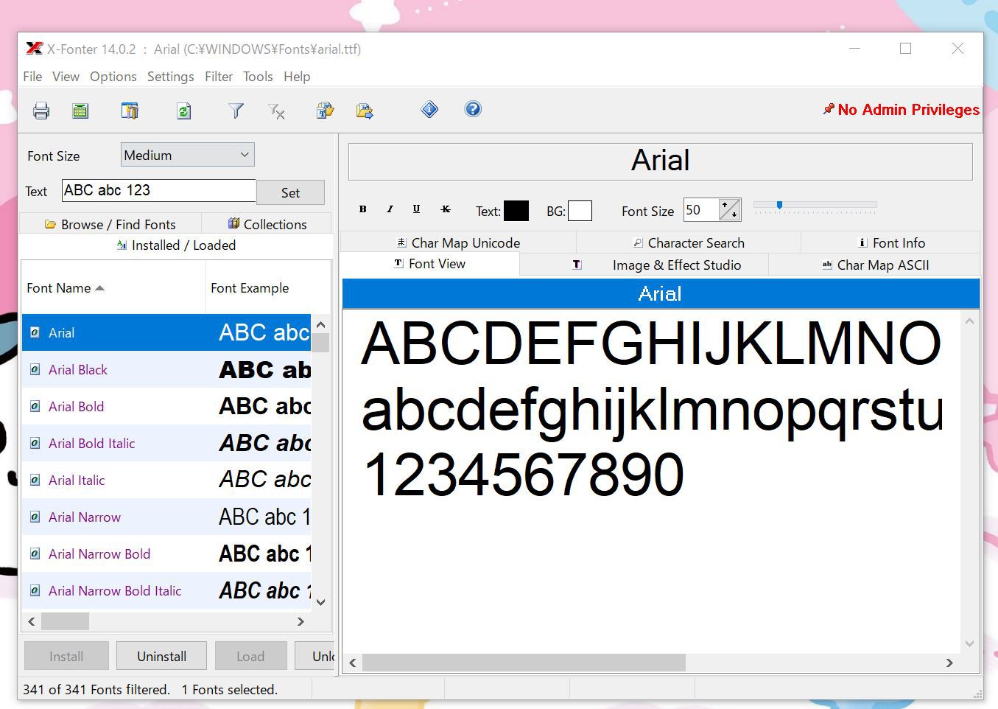
Task: Sort by Font Name column header
Action: click(x=113, y=287)
